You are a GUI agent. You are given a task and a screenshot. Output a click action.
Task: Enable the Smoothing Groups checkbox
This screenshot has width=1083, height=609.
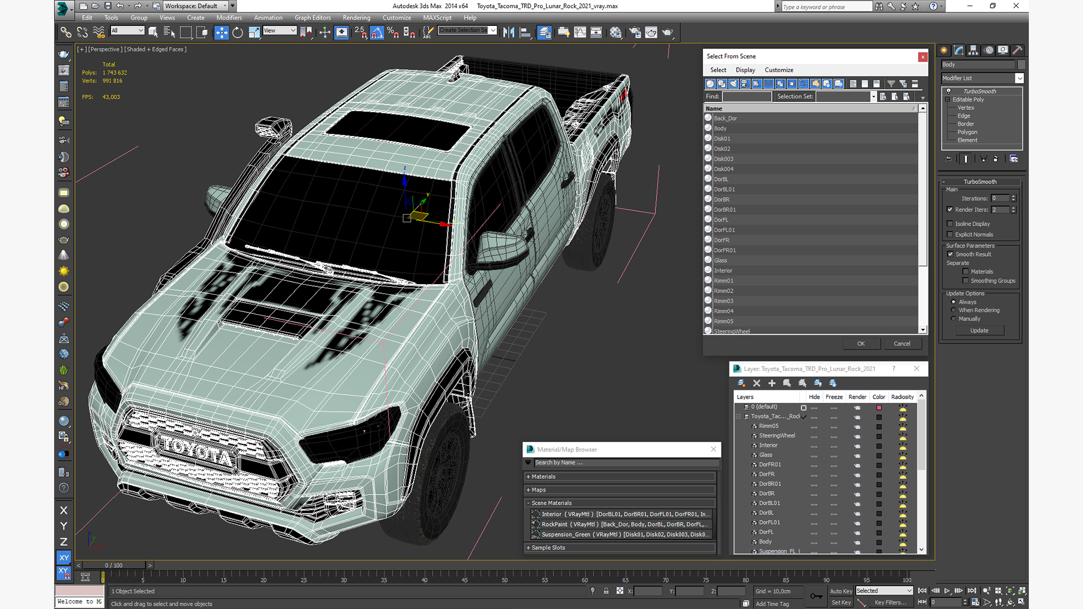coord(966,280)
